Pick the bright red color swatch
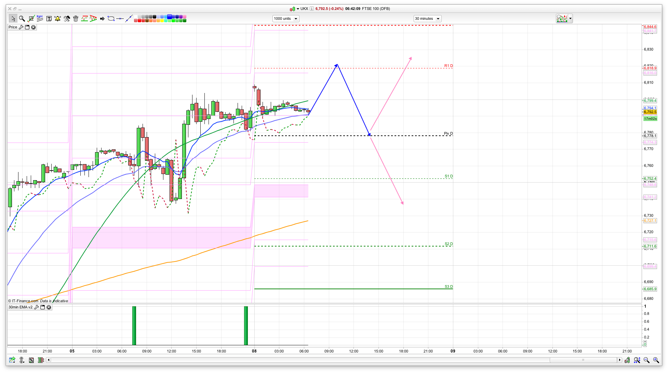This screenshot has height=373, width=668. (139, 21)
